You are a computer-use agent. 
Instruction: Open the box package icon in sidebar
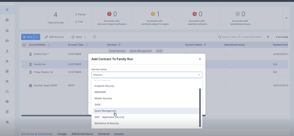tap(7, 101)
